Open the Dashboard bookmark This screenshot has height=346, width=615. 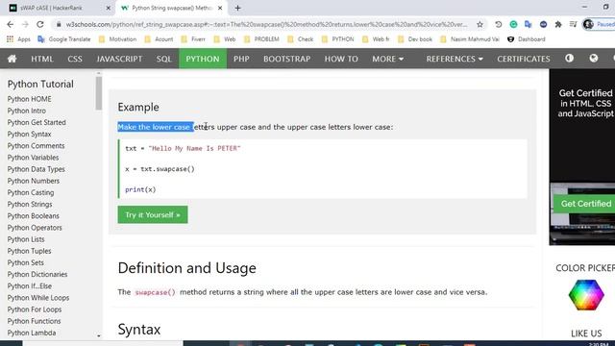[x=527, y=39]
